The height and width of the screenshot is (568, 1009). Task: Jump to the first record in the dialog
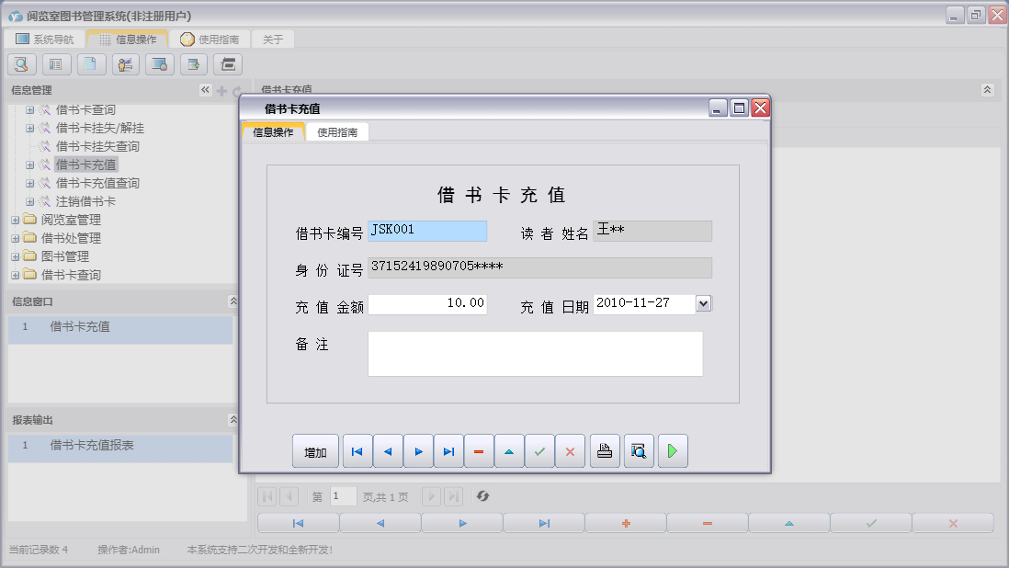click(x=357, y=451)
